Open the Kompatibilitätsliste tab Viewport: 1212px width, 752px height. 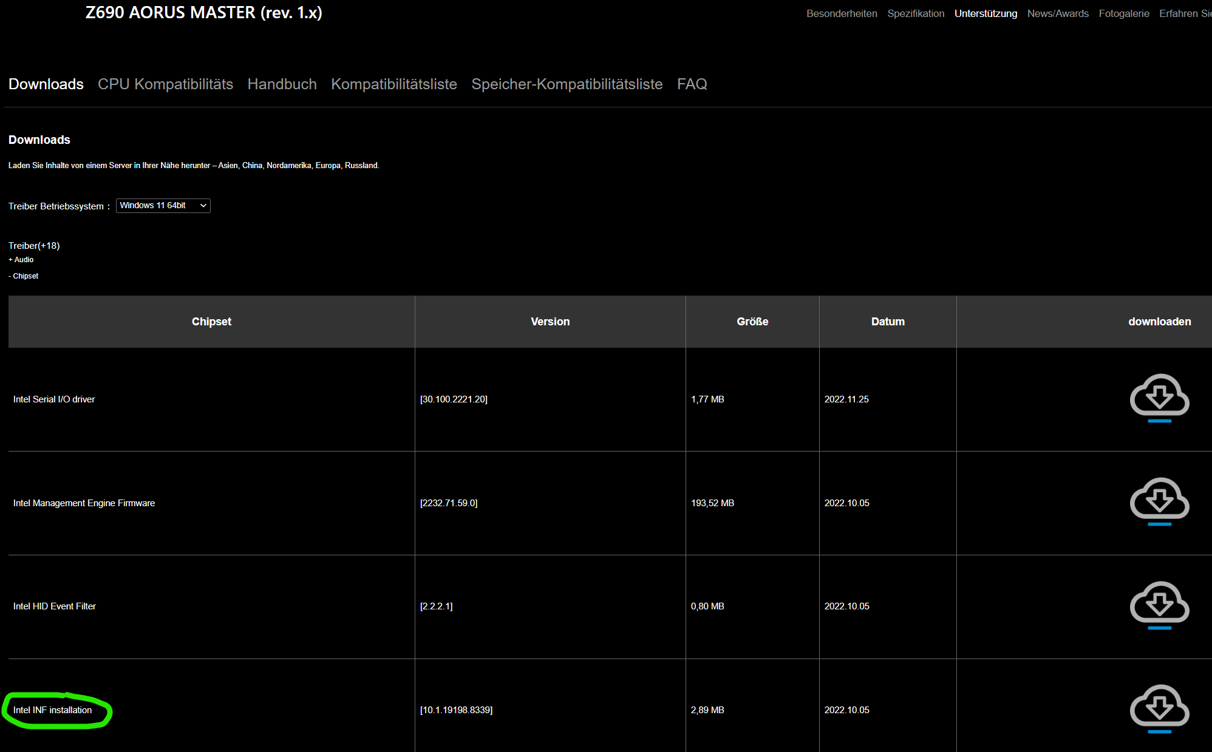pos(393,84)
